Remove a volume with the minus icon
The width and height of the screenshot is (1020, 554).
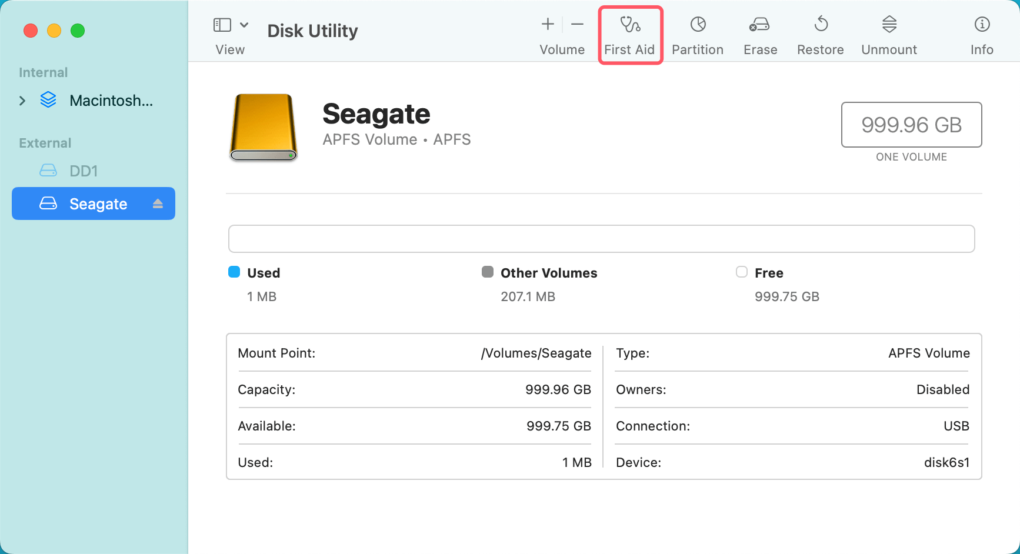click(x=576, y=25)
